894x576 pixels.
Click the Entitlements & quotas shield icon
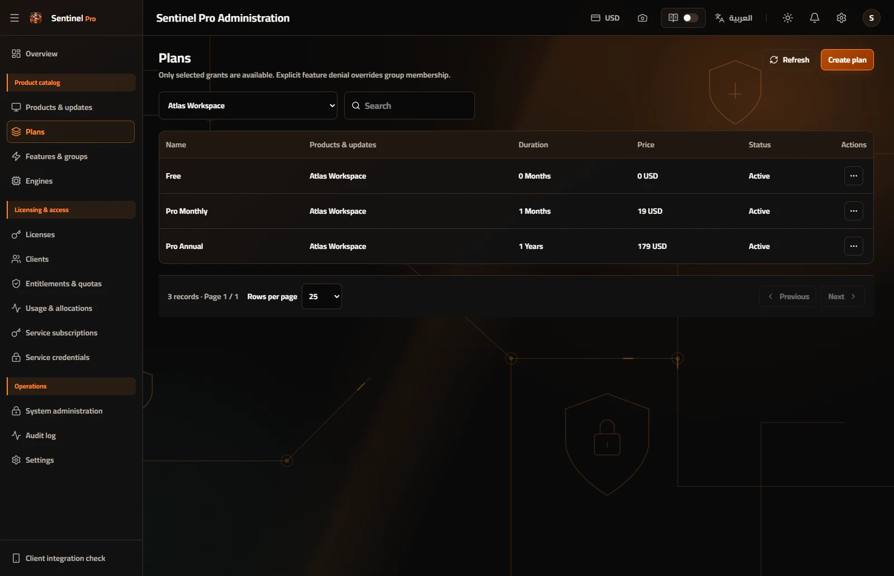click(16, 284)
